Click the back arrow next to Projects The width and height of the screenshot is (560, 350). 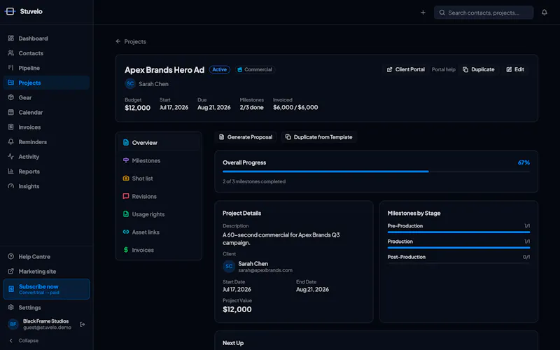pos(118,41)
